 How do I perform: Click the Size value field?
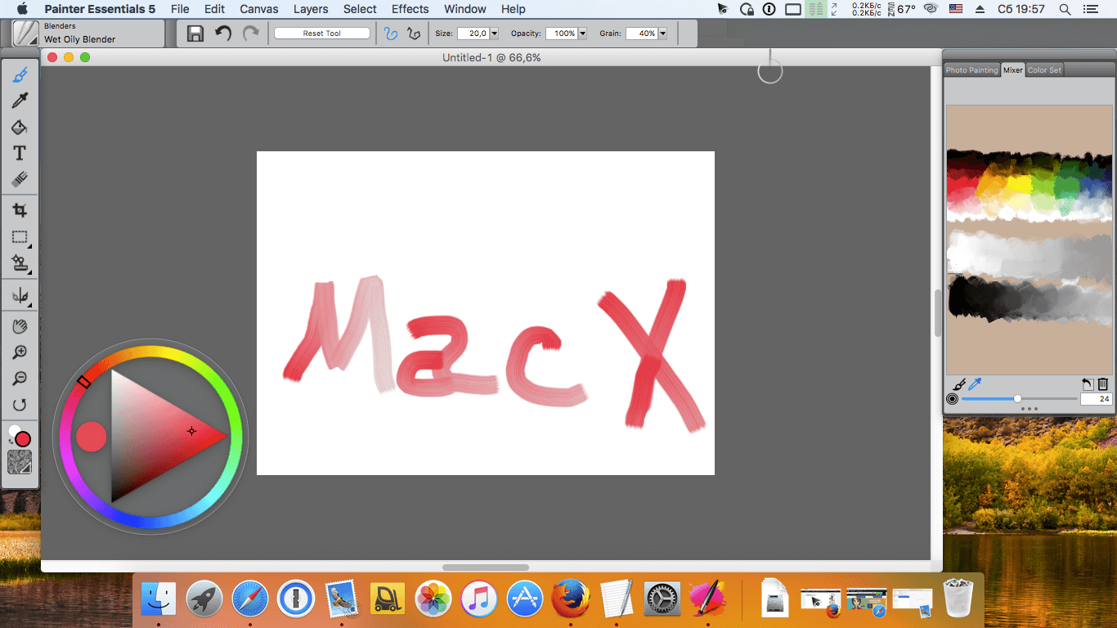tap(473, 34)
